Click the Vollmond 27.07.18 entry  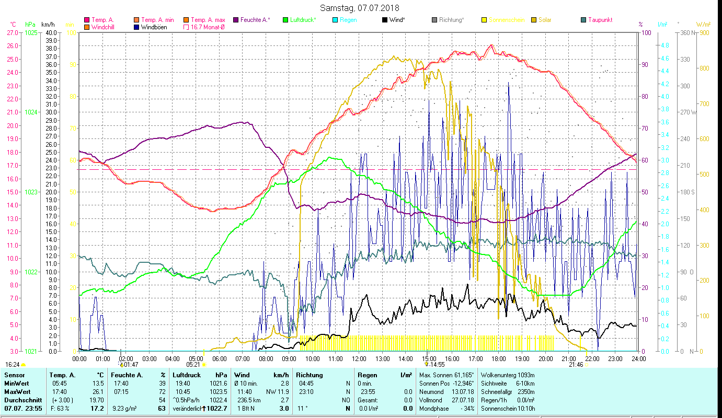(x=446, y=400)
